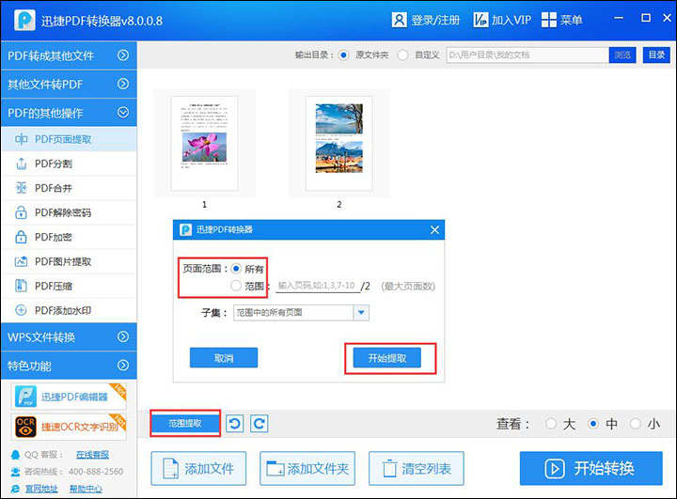Screen dimensions: 677x499
Task: Choose 所有 page range radio
Action: tap(236, 269)
